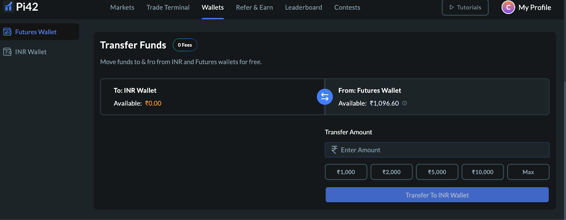Click the 0 Fees badge
This screenshot has height=220, width=566.
tap(185, 45)
